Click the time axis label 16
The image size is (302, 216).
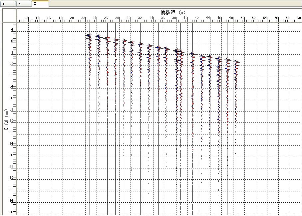coord(11,98)
